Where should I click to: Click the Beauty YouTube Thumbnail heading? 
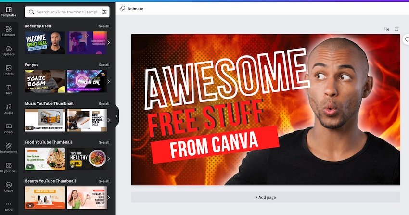pos(50,181)
